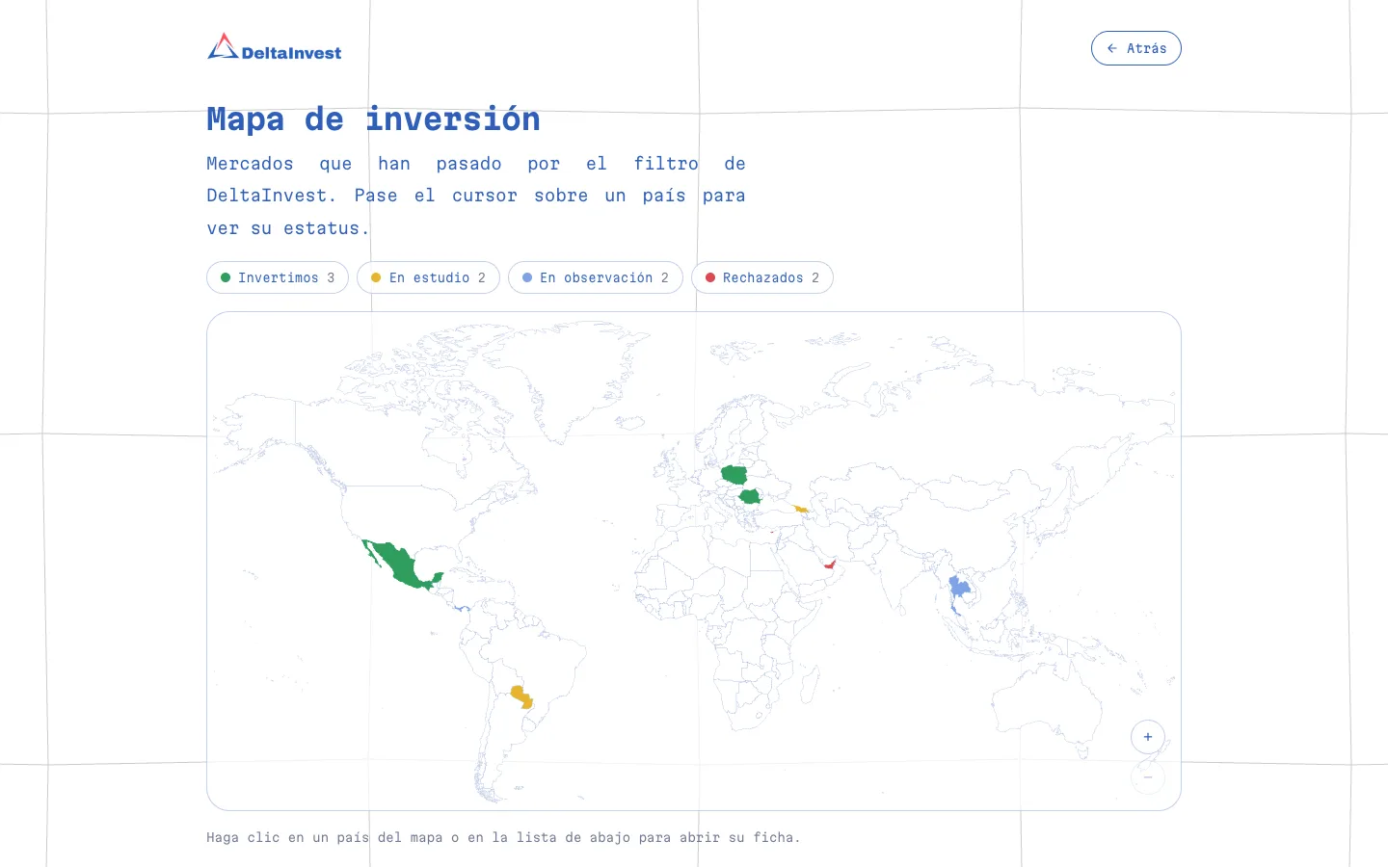The width and height of the screenshot is (1388, 867).
Task: Go back with the Atrás button
Action: coord(1135,48)
